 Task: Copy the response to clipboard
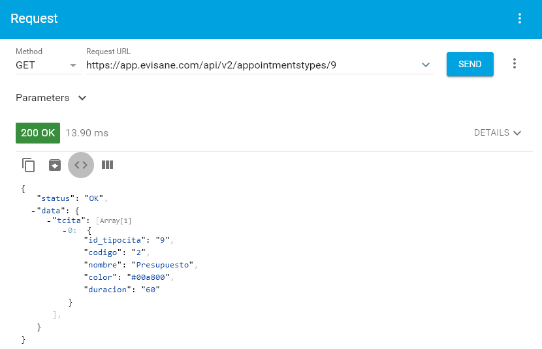pos(29,165)
